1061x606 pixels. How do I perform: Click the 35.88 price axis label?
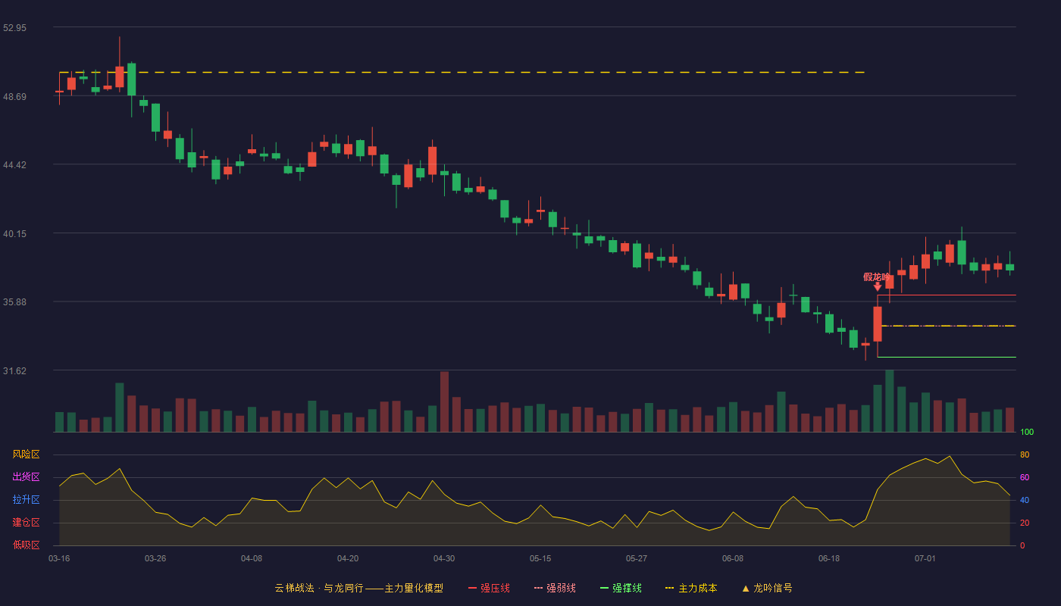14,302
